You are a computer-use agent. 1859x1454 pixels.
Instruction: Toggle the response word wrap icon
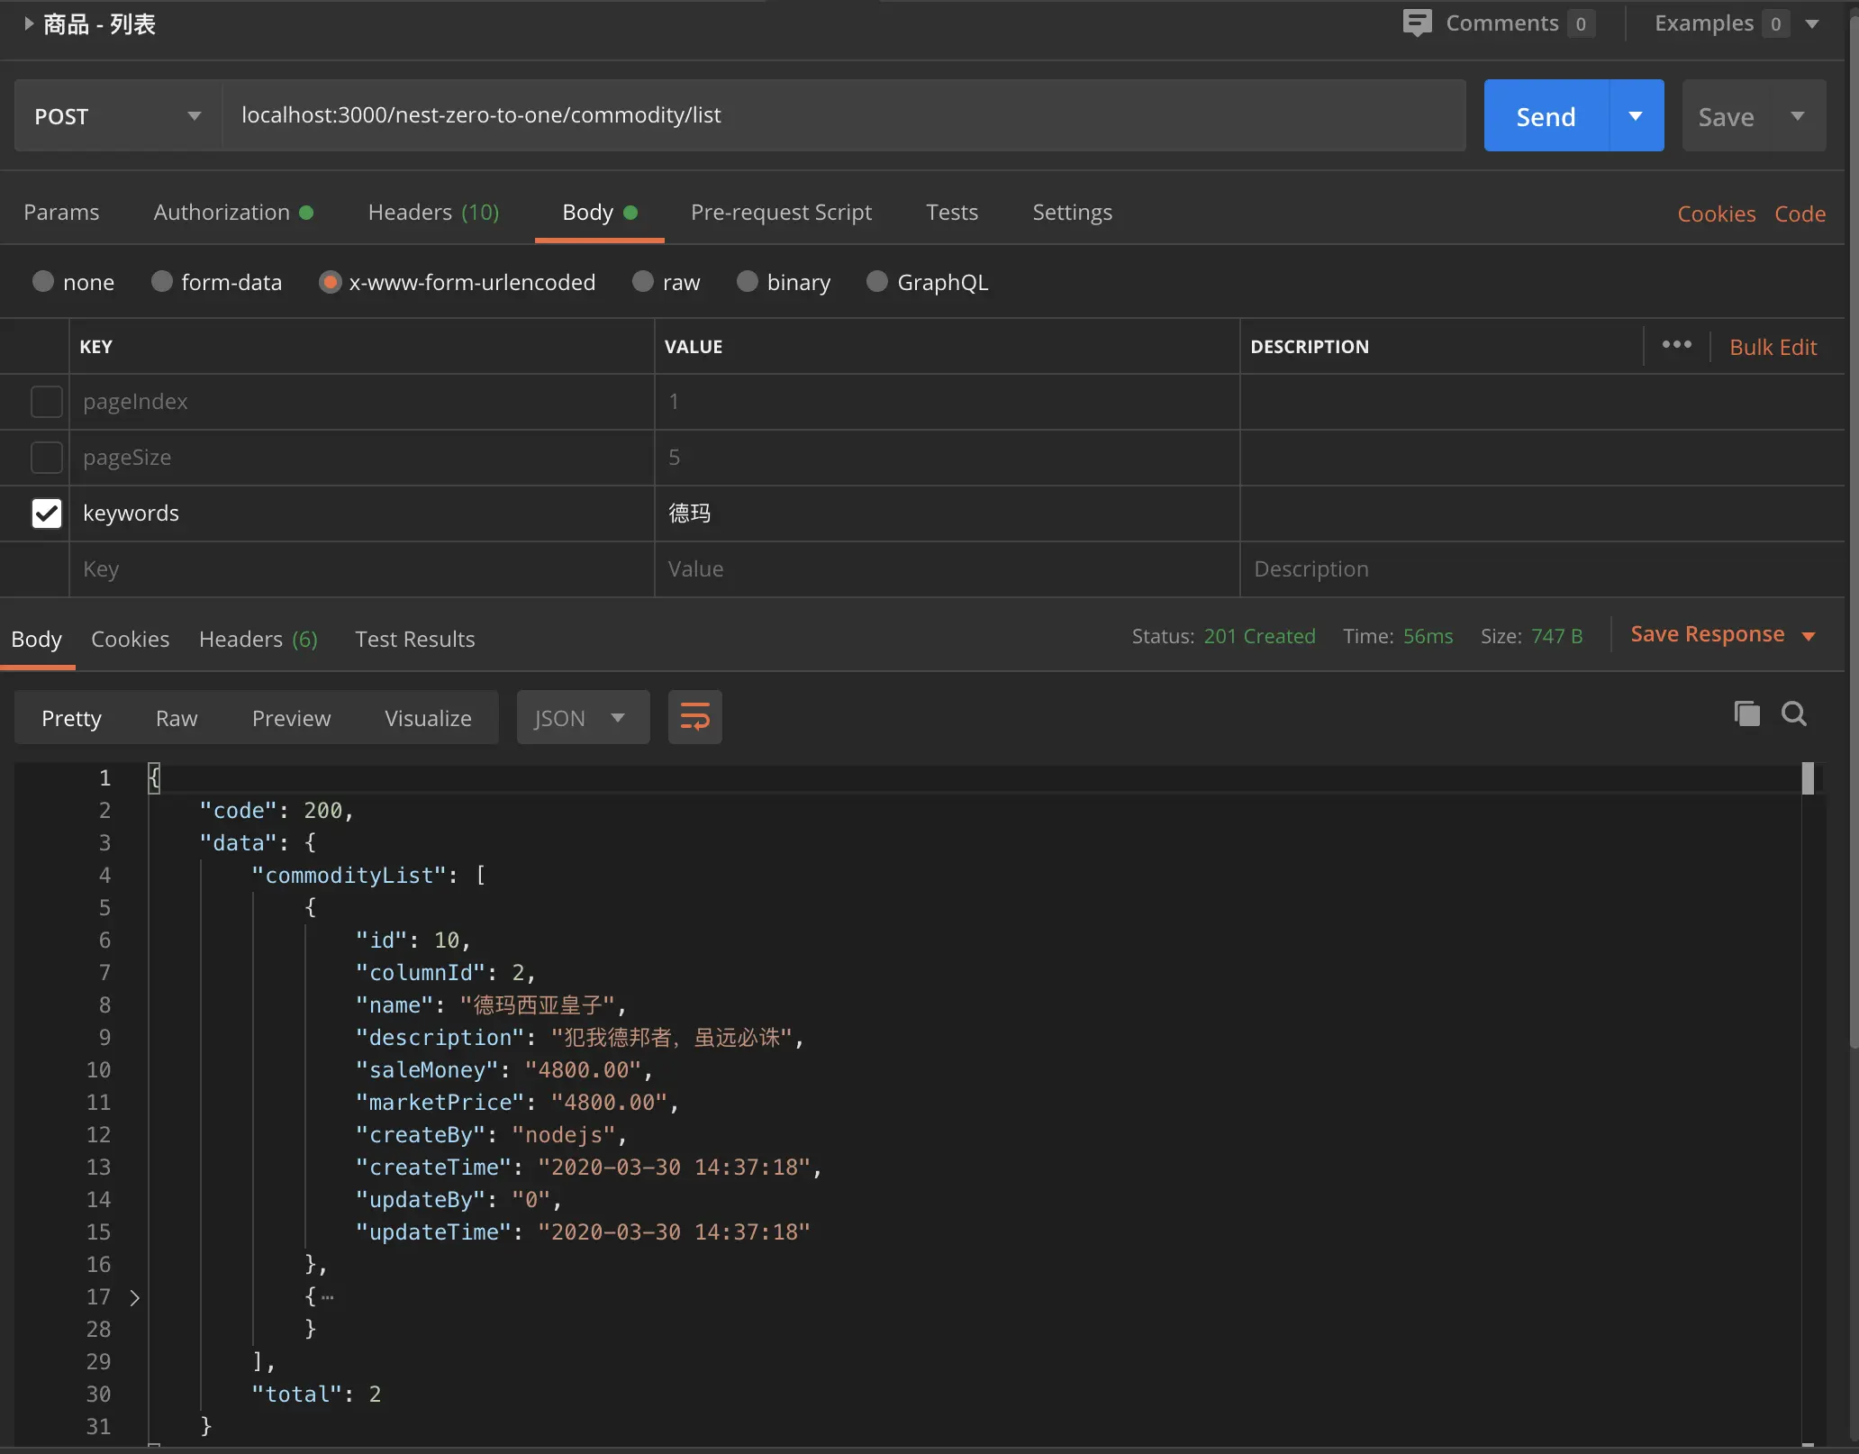coord(694,717)
